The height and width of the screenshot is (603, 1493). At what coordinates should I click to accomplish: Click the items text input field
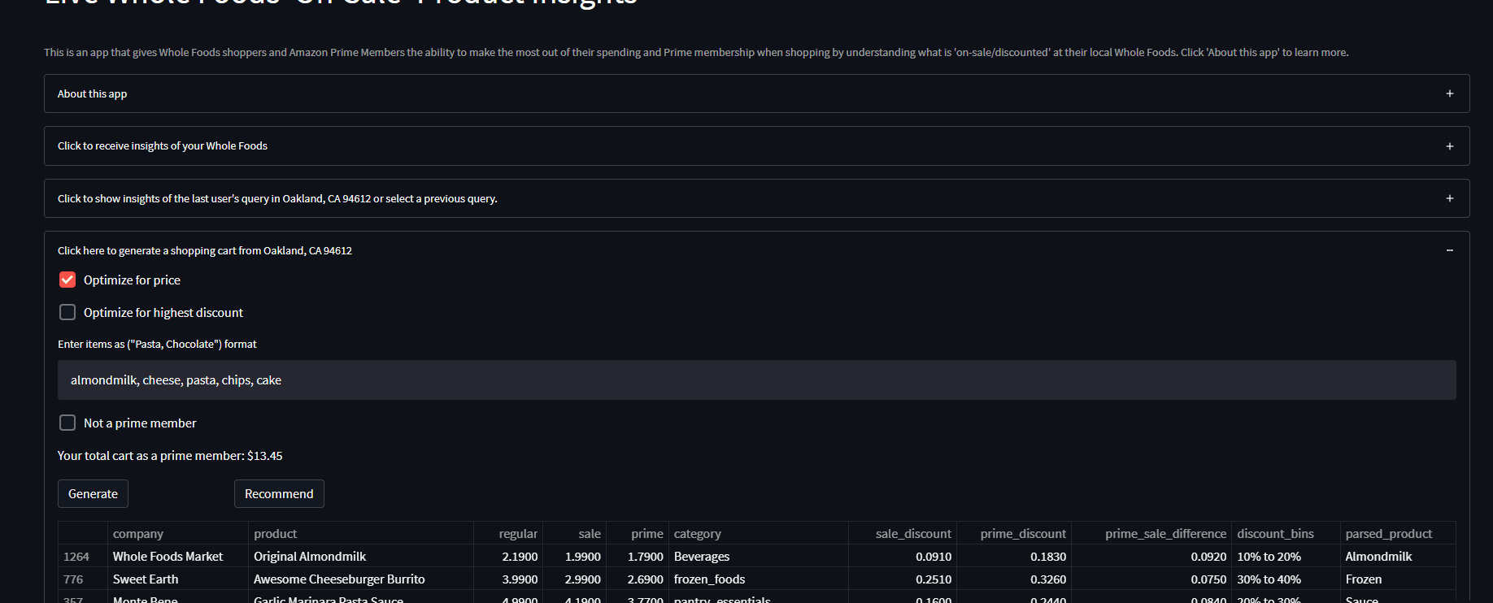tap(756, 380)
